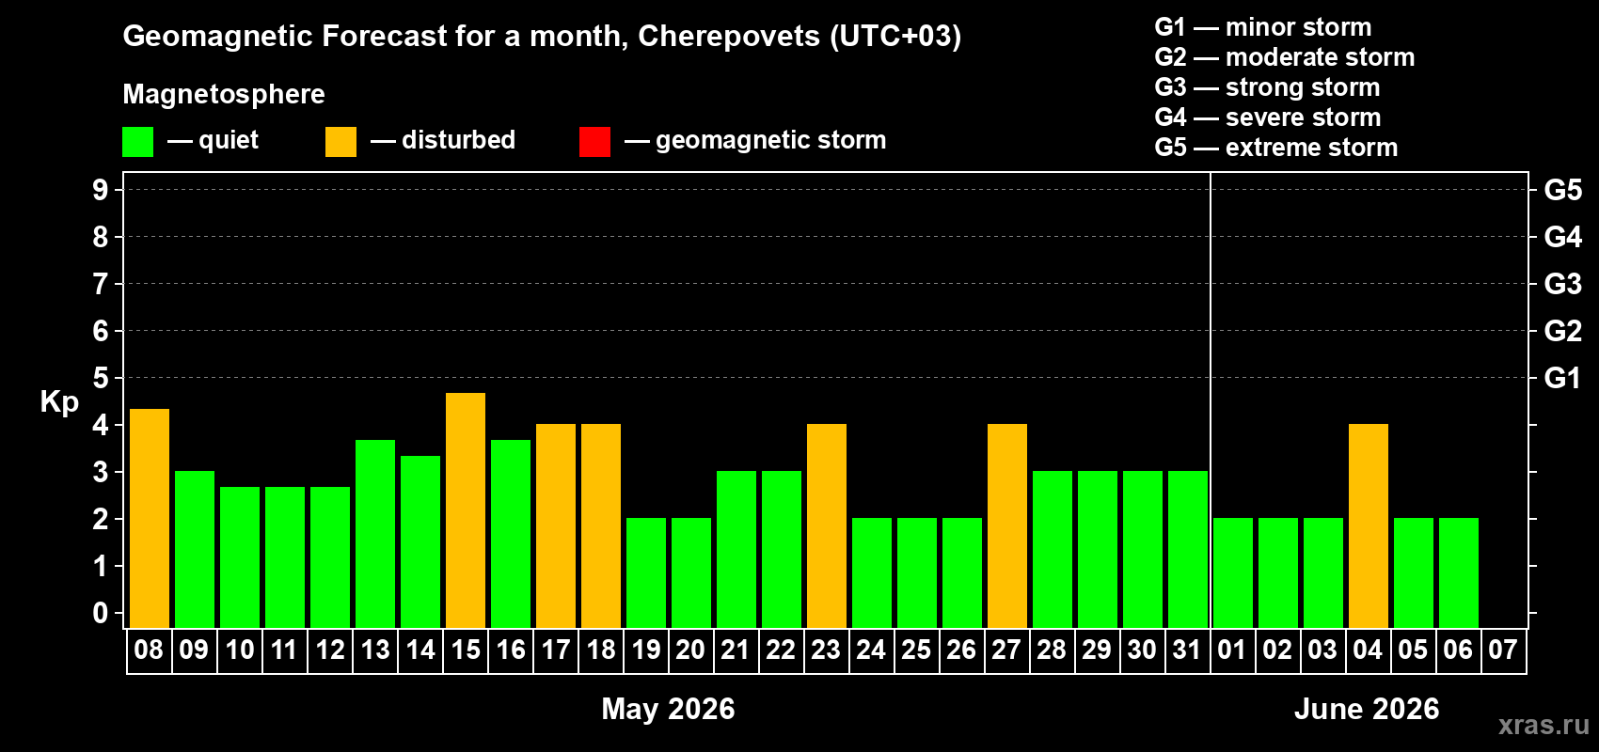The width and height of the screenshot is (1599, 752).
Task: Click the Kp axis label
Action: (x=59, y=402)
